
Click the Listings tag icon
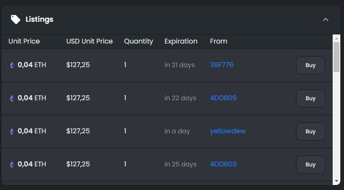[15, 19]
